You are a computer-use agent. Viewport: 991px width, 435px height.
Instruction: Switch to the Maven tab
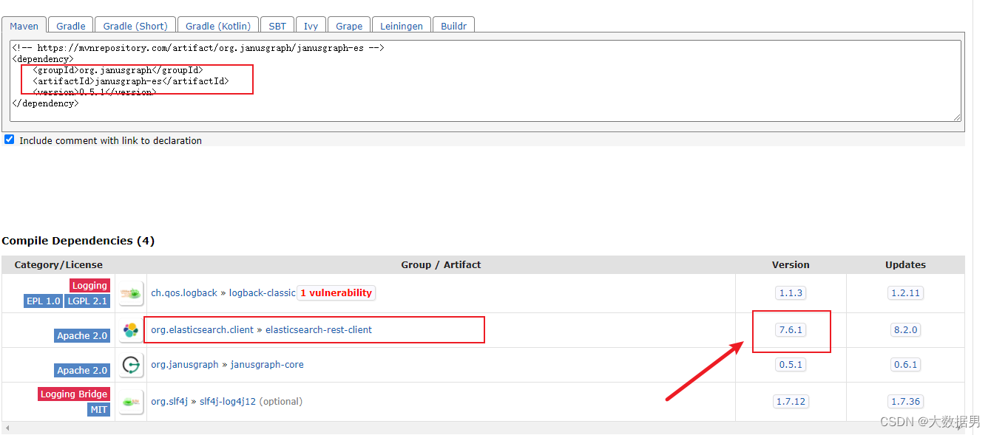tap(24, 25)
